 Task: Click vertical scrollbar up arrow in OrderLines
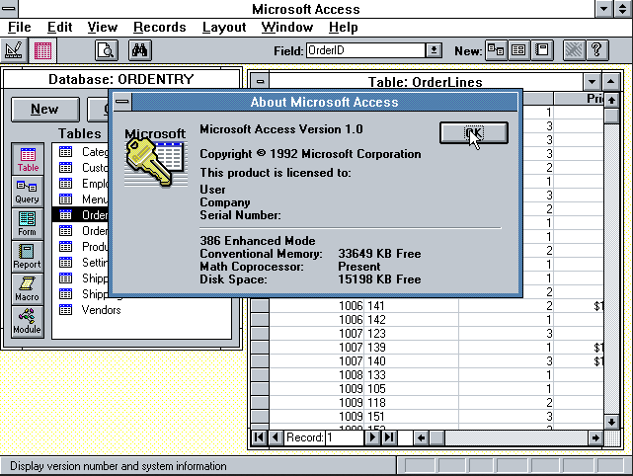(x=611, y=100)
